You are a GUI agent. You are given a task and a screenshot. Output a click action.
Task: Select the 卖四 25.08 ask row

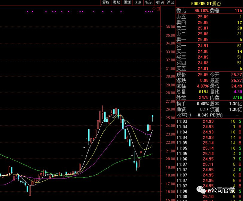[x=209, y=23]
